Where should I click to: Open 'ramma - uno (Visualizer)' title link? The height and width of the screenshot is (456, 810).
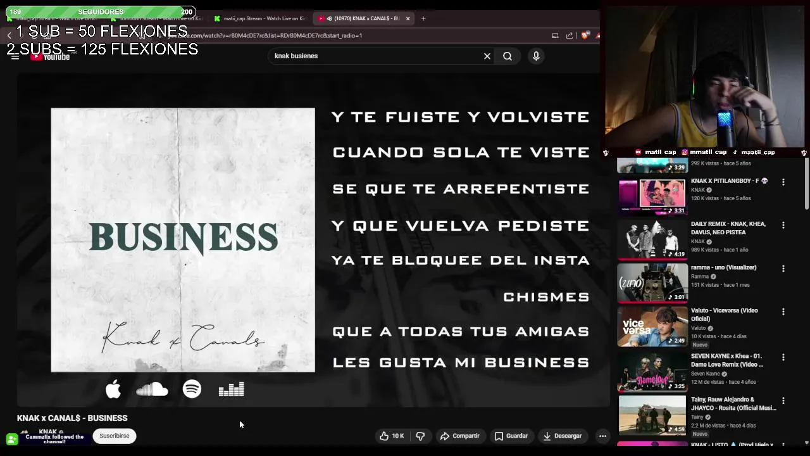[724, 267]
